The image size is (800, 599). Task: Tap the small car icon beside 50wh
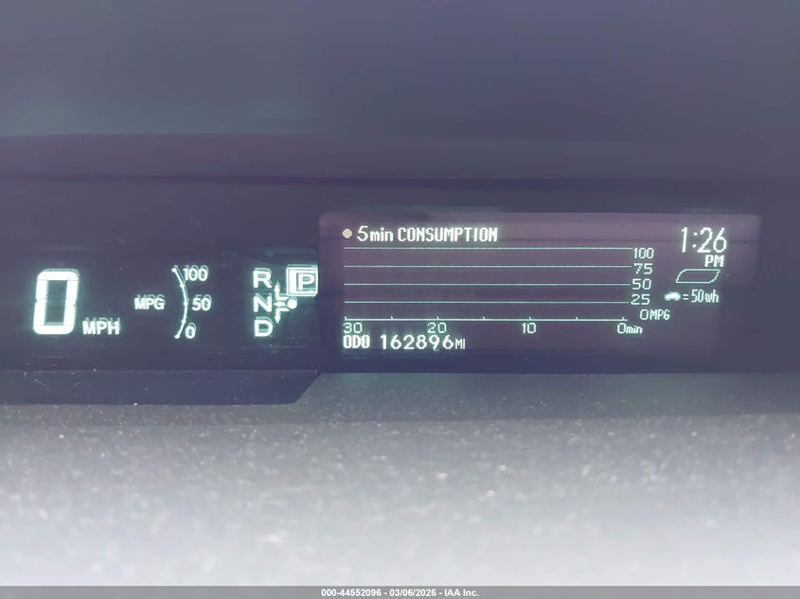tap(673, 296)
